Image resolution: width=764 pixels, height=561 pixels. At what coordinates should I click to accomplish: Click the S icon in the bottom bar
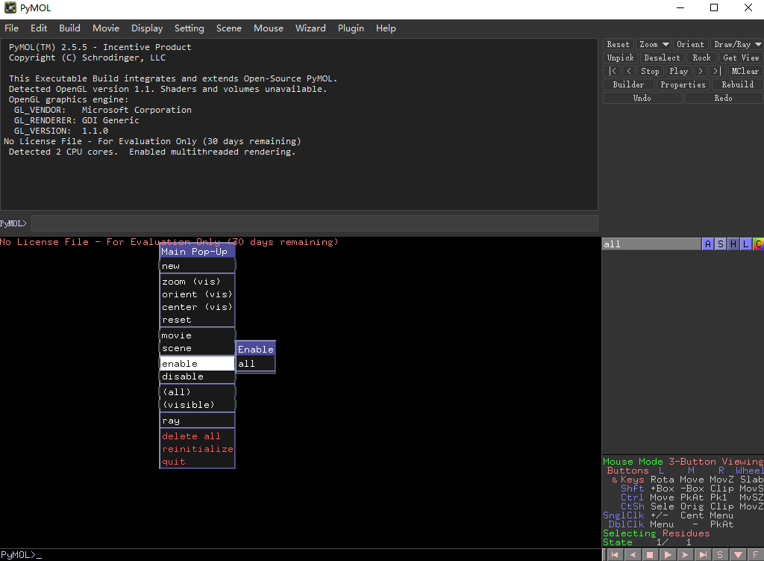720,555
